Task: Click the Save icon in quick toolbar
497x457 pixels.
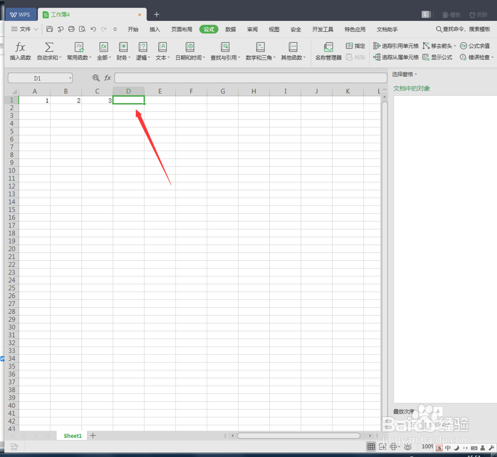Action: tap(49, 29)
